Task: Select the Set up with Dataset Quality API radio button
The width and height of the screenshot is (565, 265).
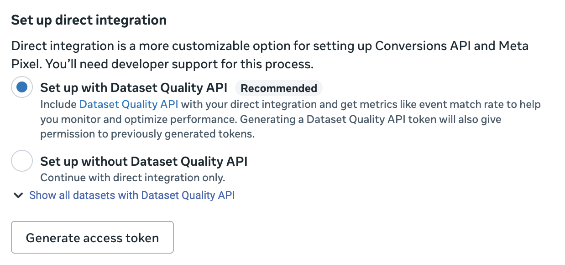Action: coord(22,87)
